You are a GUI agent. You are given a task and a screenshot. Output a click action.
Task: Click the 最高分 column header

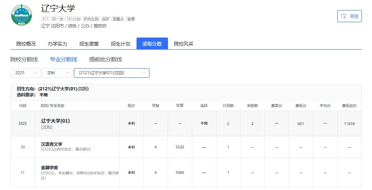[277, 106]
